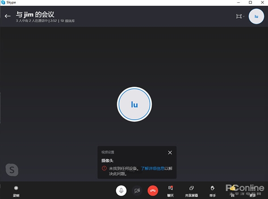Open the 了解详细信息 link
The image size is (268, 199).
point(152,168)
